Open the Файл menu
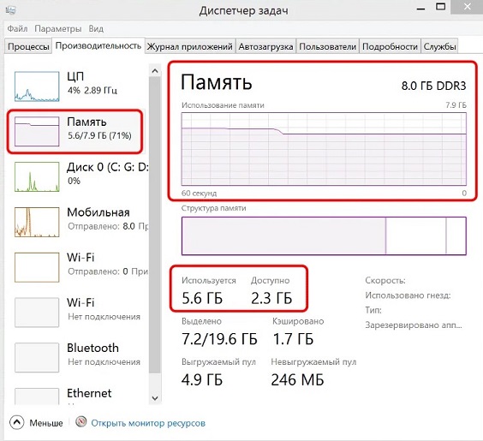 click(x=17, y=28)
